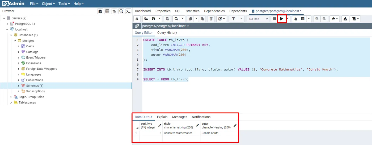The height and width of the screenshot is (145, 372).
Task: Expand the Extensions node
Action: (x=19, y=63)
